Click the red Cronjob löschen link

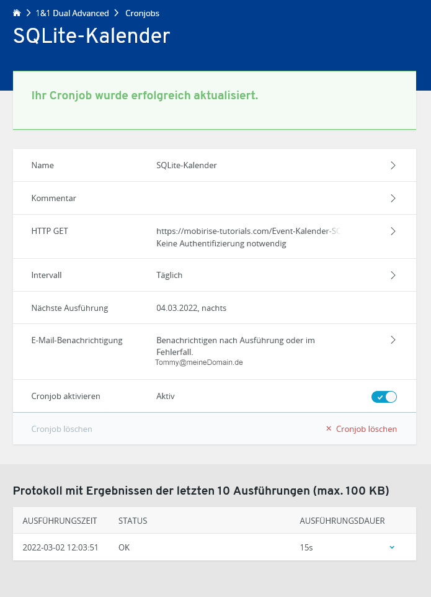click(366, 429)
